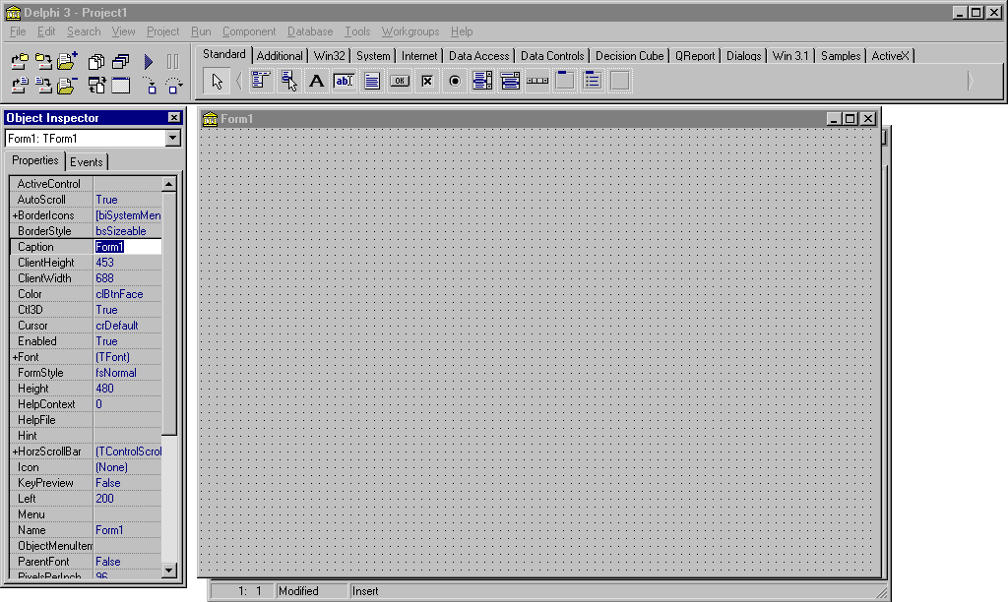Click the Caption value field Form1

click(127, 247)
